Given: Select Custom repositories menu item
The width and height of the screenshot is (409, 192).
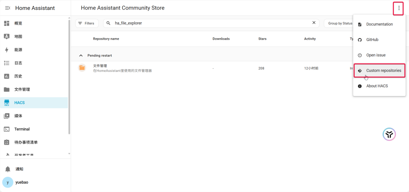Looking at the screenshot, I should pyautogui.click(x=379, y=71).
